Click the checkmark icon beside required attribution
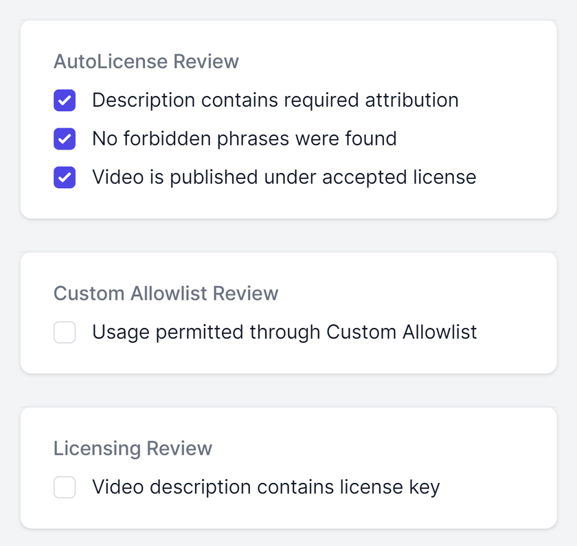 click(64, 100)
